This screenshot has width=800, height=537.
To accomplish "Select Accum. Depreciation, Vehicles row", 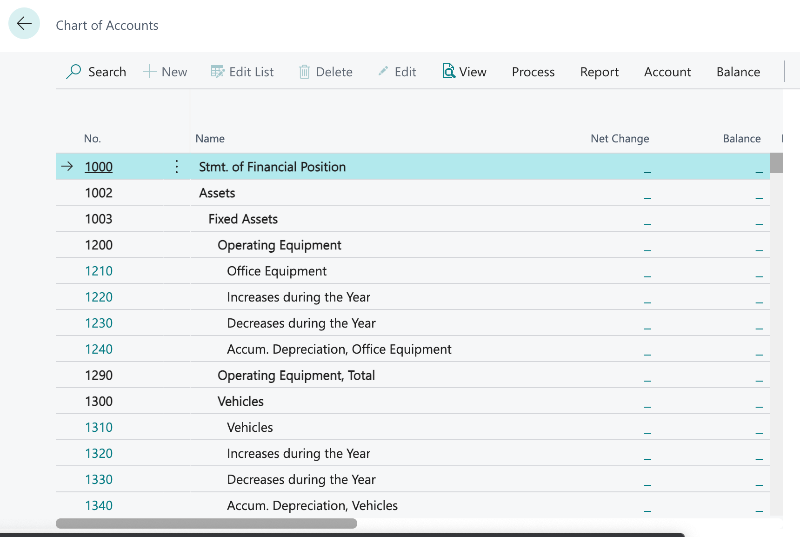I will (x=413, y=505).
